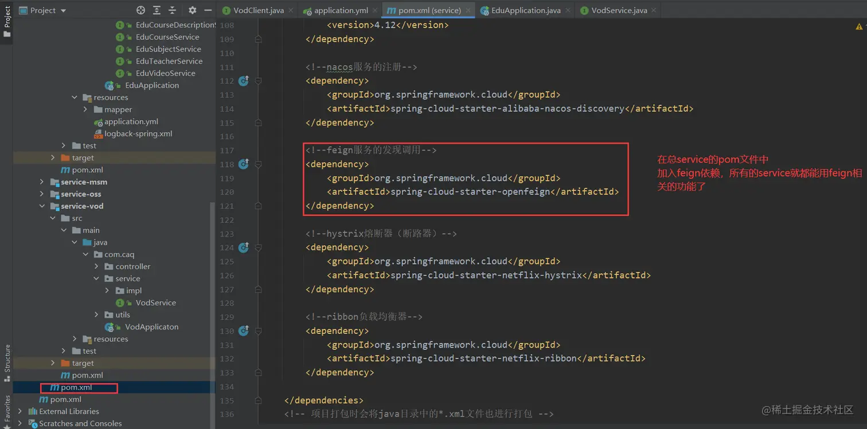Image resolution: width=867 pixels, height=429 pixels.
Task: Collapse the openfeign dependency fold at line 118
Action: tap(258, 164)
